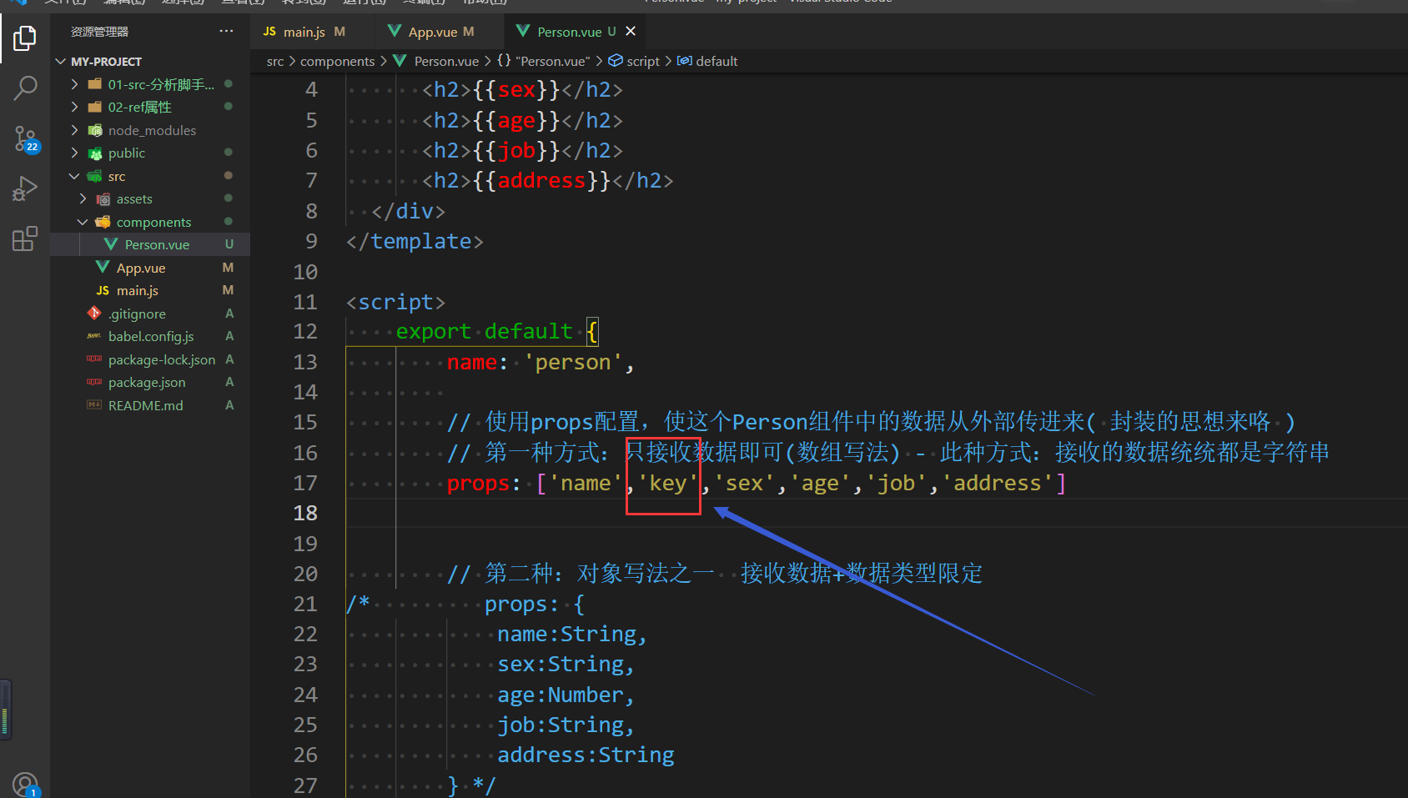Open the Run and Debug view

(x=25, y=189)
